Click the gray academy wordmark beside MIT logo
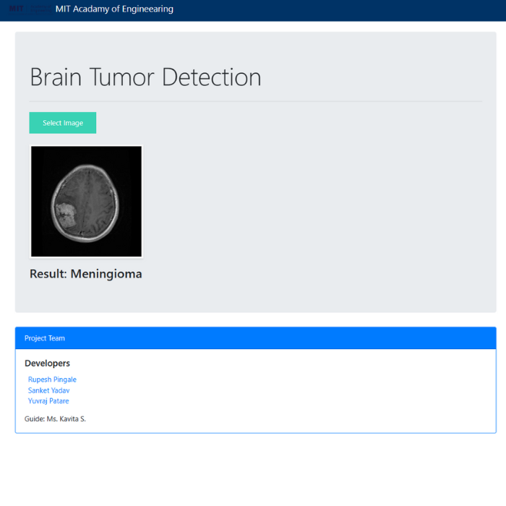The height and width of the screenshot is (506, 506). 39,9
